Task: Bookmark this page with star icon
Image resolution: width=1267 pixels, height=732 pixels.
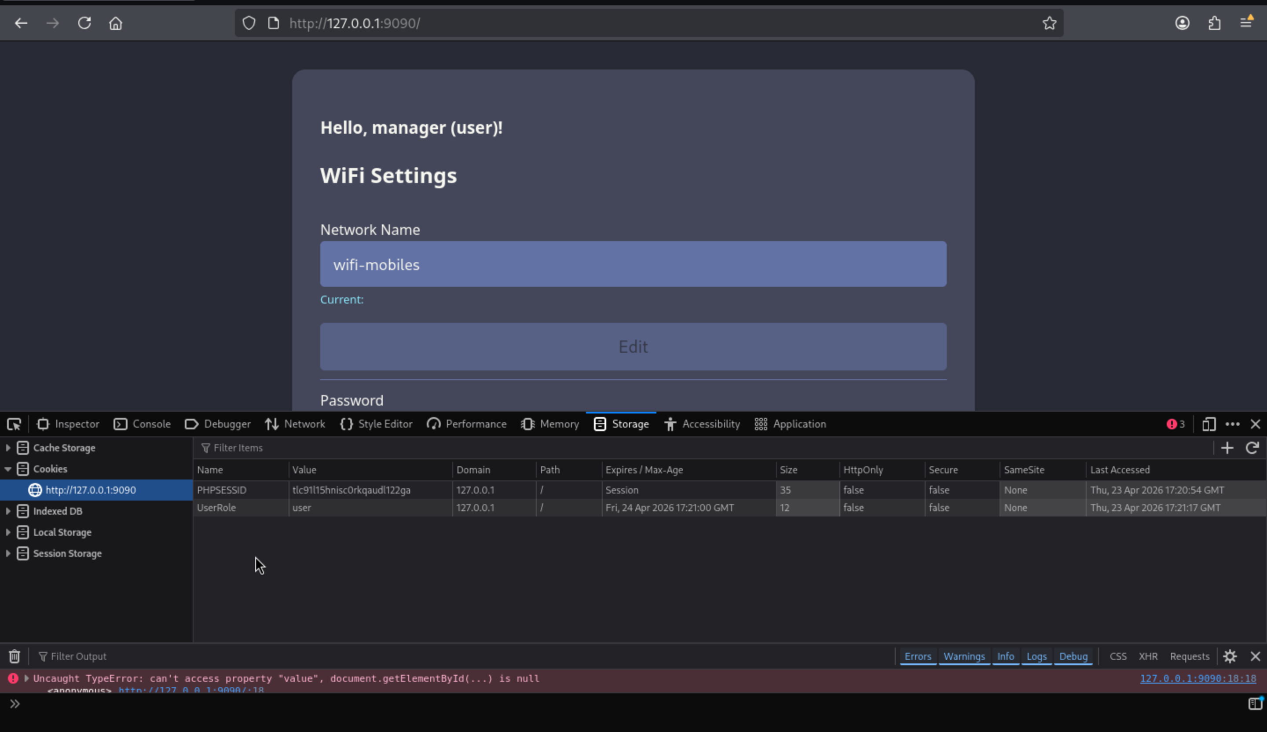Action: (1049, 23)
